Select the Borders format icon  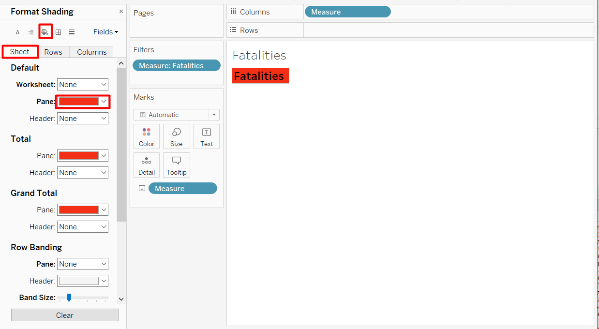pos(59,32)
